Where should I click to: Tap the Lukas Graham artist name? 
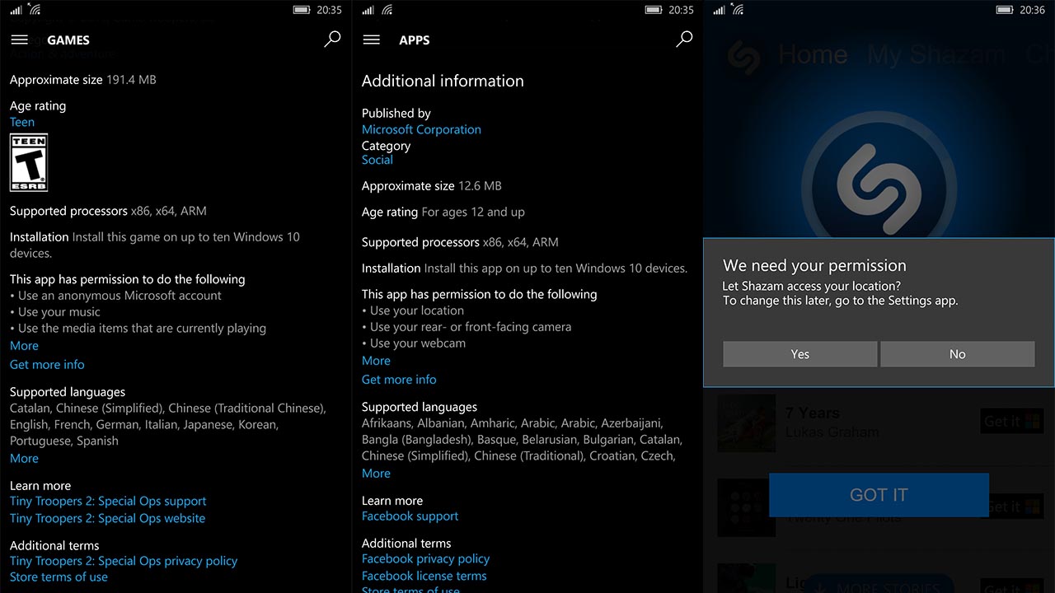(832, 432)
